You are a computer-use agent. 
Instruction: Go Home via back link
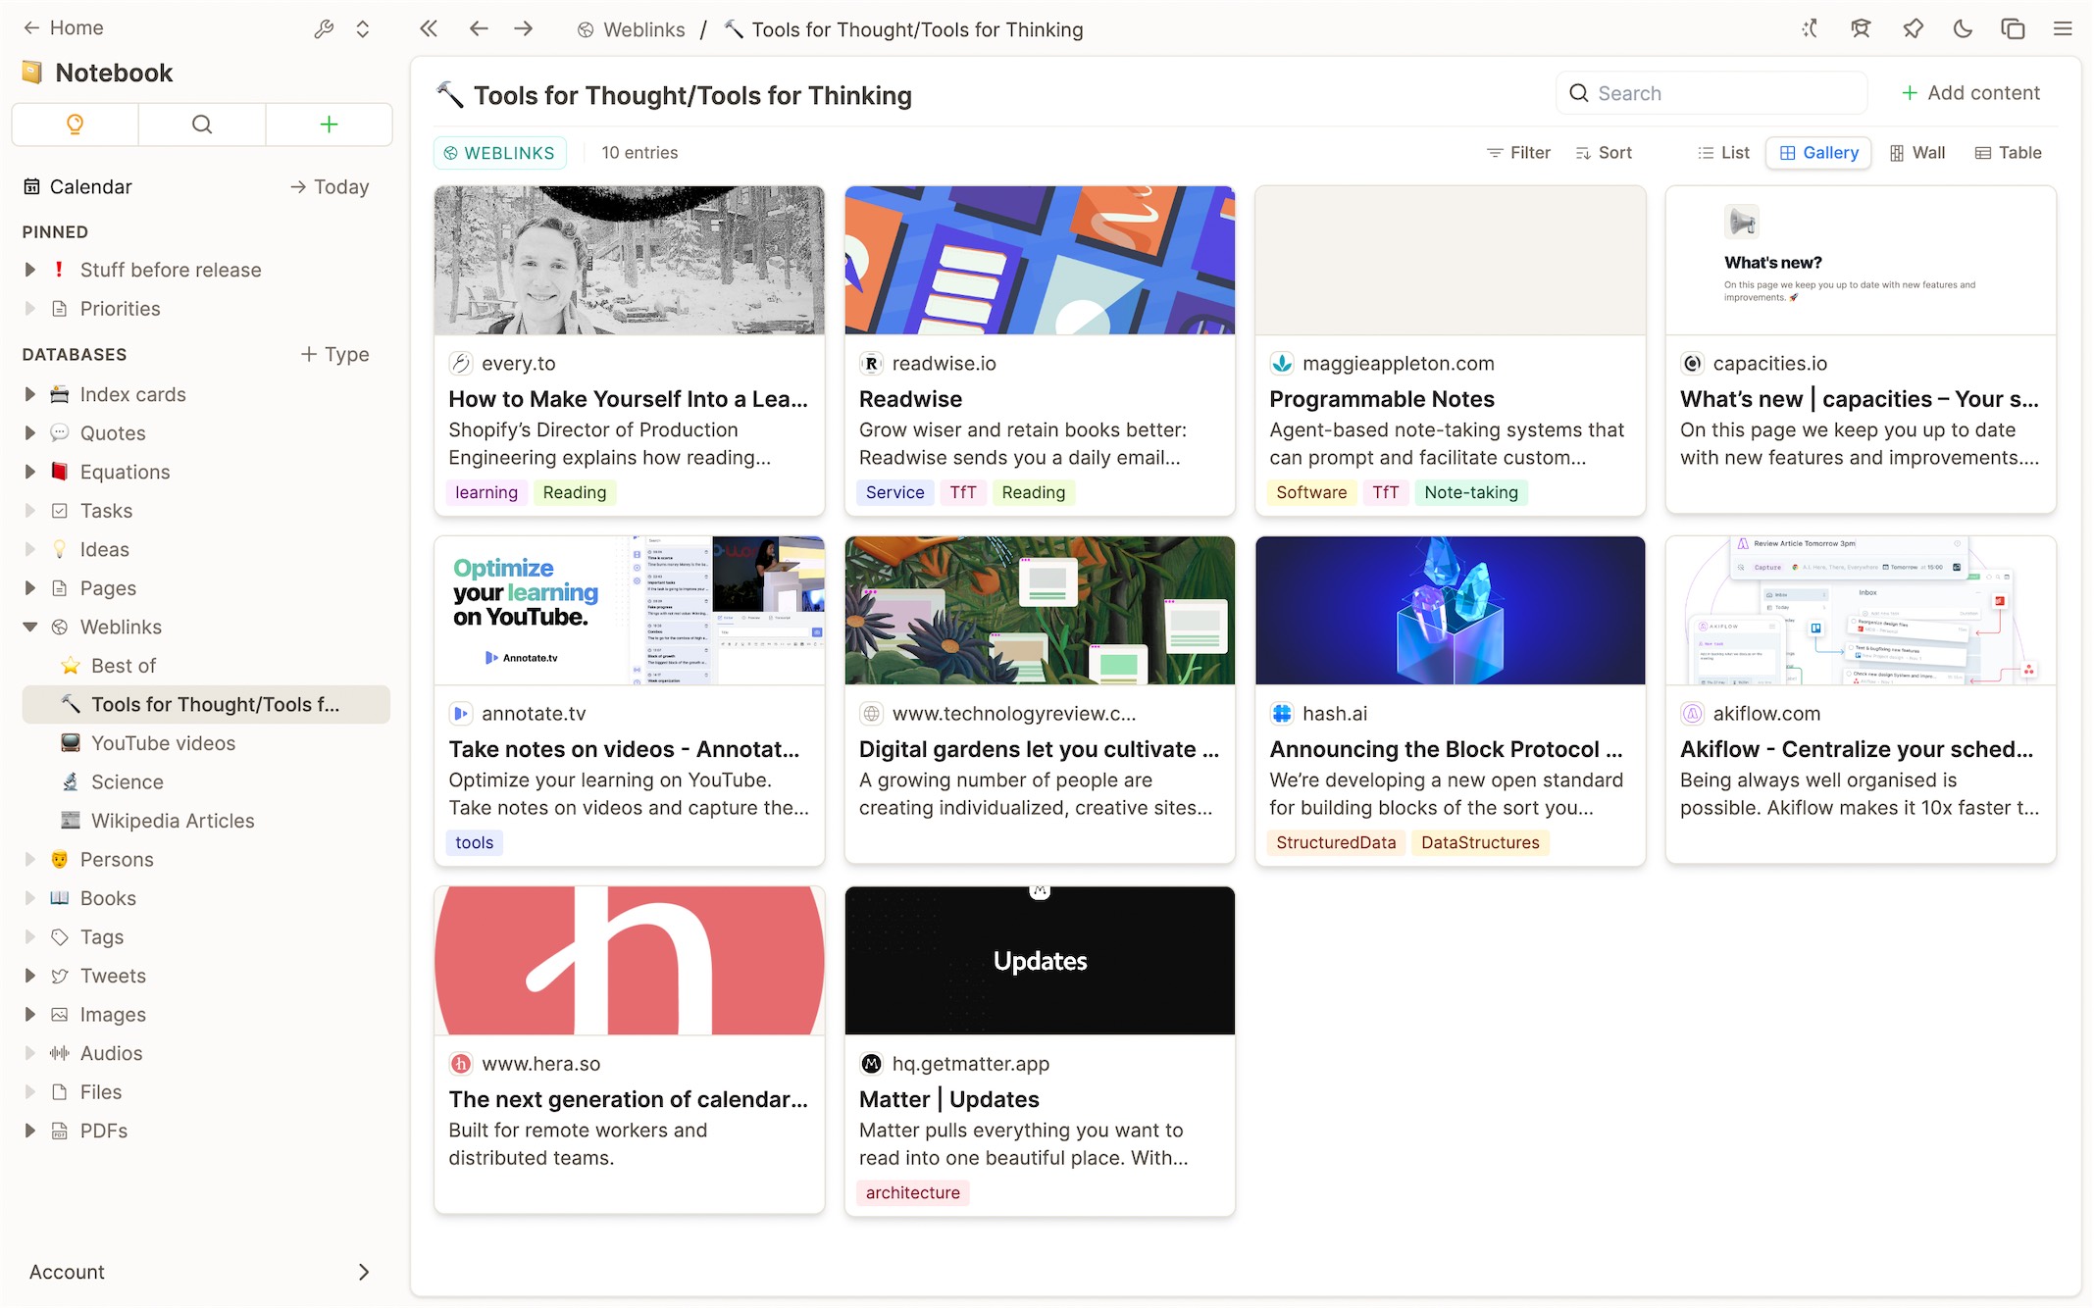63,27
